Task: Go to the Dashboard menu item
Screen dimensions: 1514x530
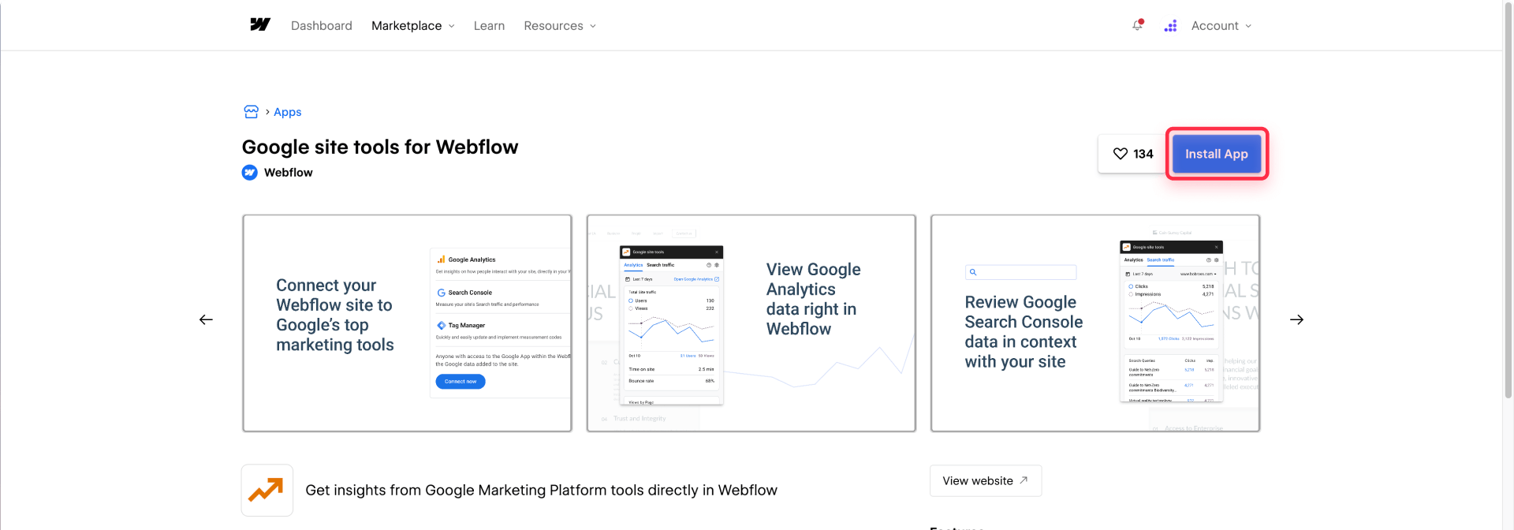Action: pos(321,25)
